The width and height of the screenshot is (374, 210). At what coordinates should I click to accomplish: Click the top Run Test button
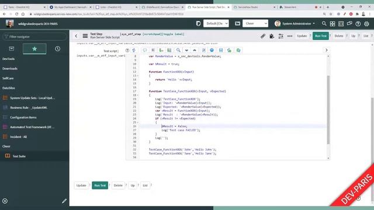321,36
